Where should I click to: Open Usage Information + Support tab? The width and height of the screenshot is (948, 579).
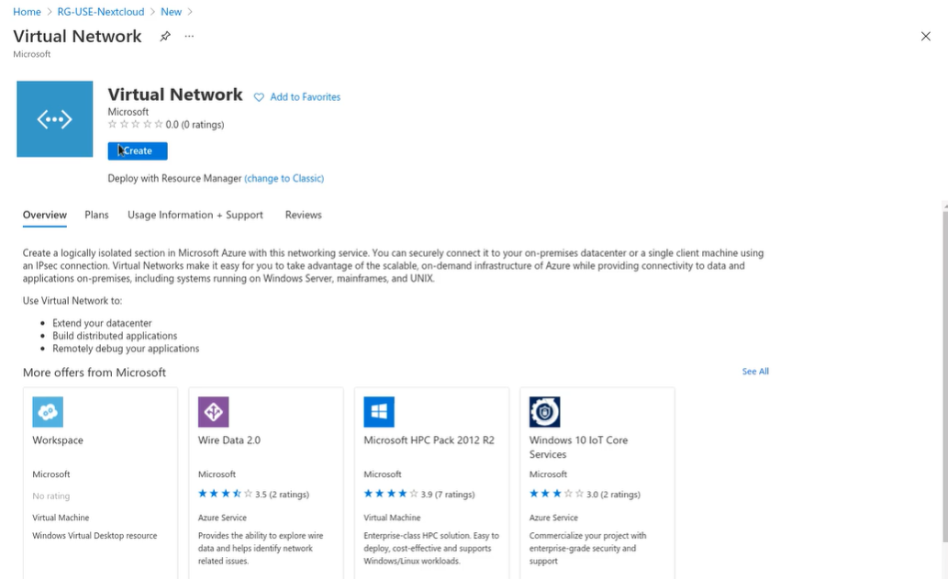(195, 215)
